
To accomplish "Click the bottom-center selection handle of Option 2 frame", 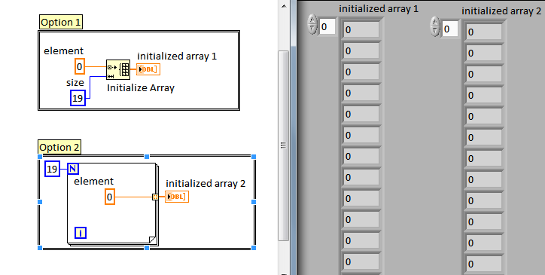I will click(147, 248).
